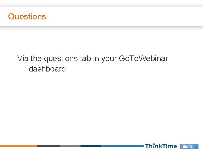Click the white header band beside Questions
Image resolution: width=203 pixels, height=152 pixels.
point(124,17)
